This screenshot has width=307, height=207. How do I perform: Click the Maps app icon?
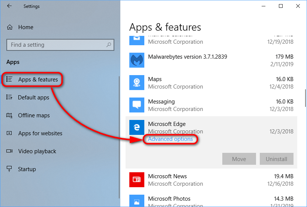pos(137,83)
